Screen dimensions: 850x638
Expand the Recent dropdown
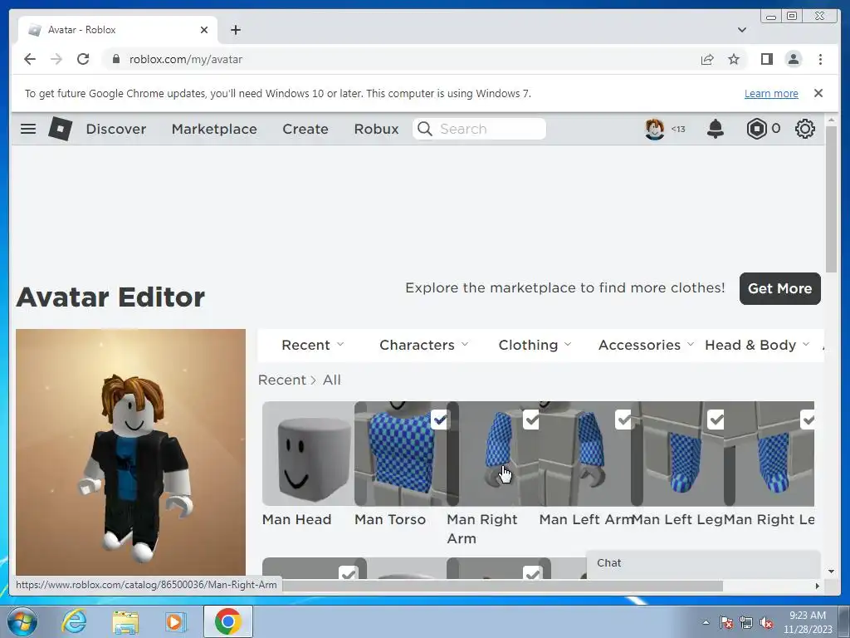(x=313, y=345)
